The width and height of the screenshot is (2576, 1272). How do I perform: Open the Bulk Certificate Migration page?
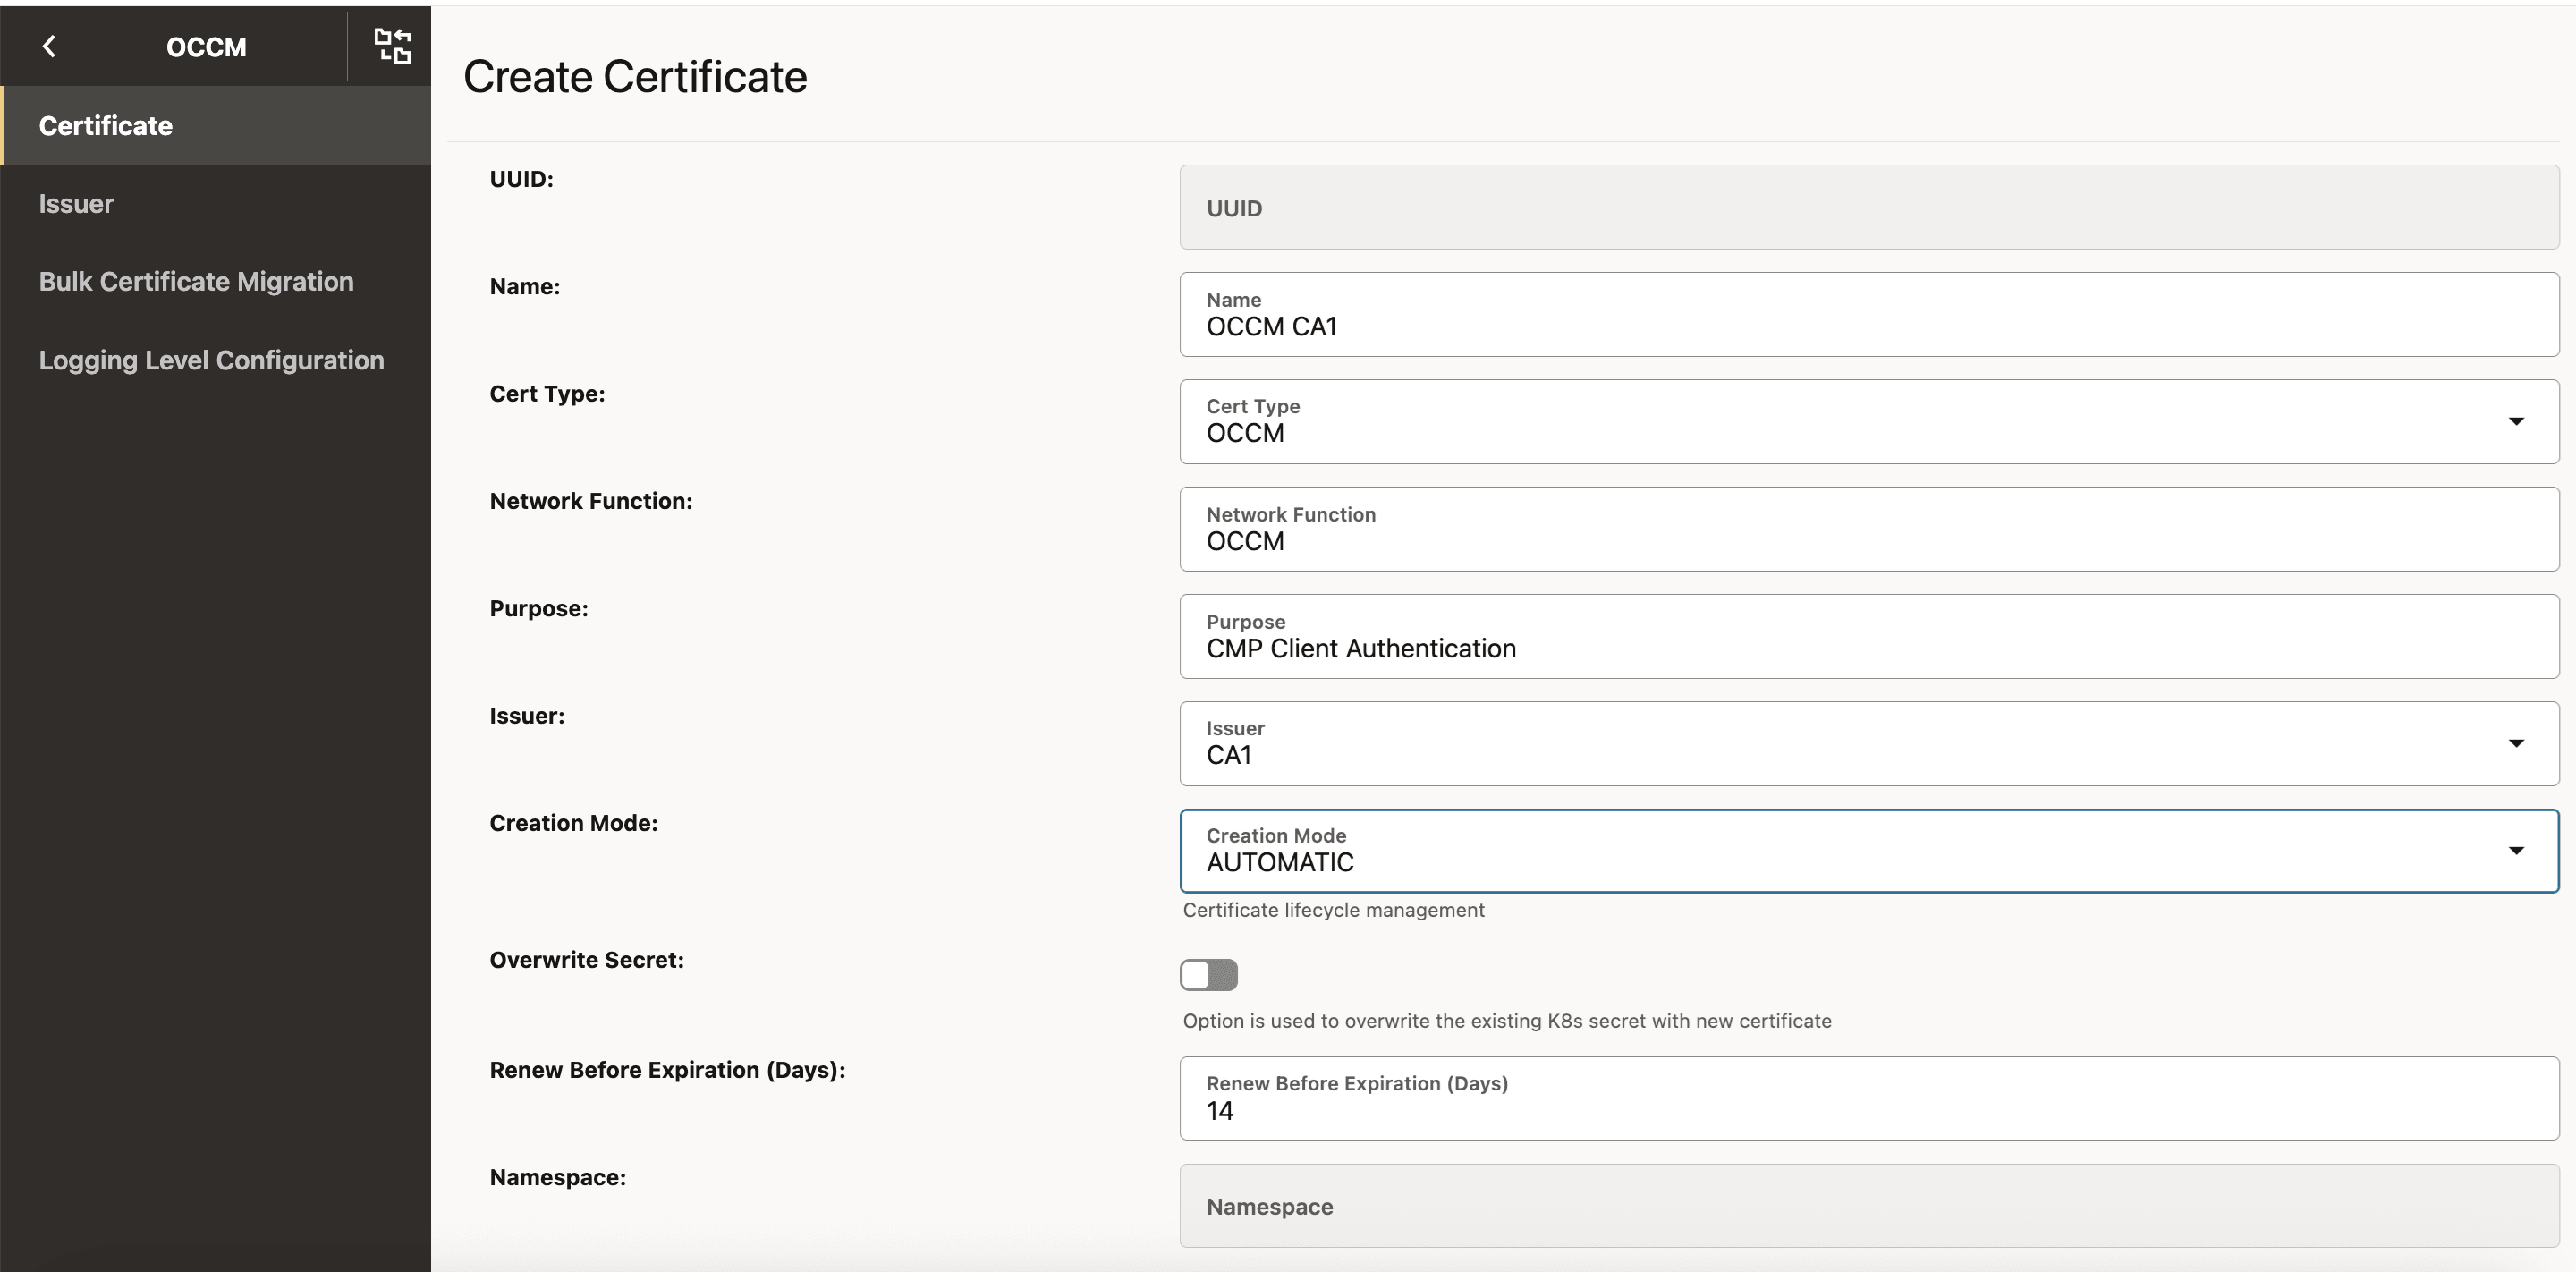(196, 281)
